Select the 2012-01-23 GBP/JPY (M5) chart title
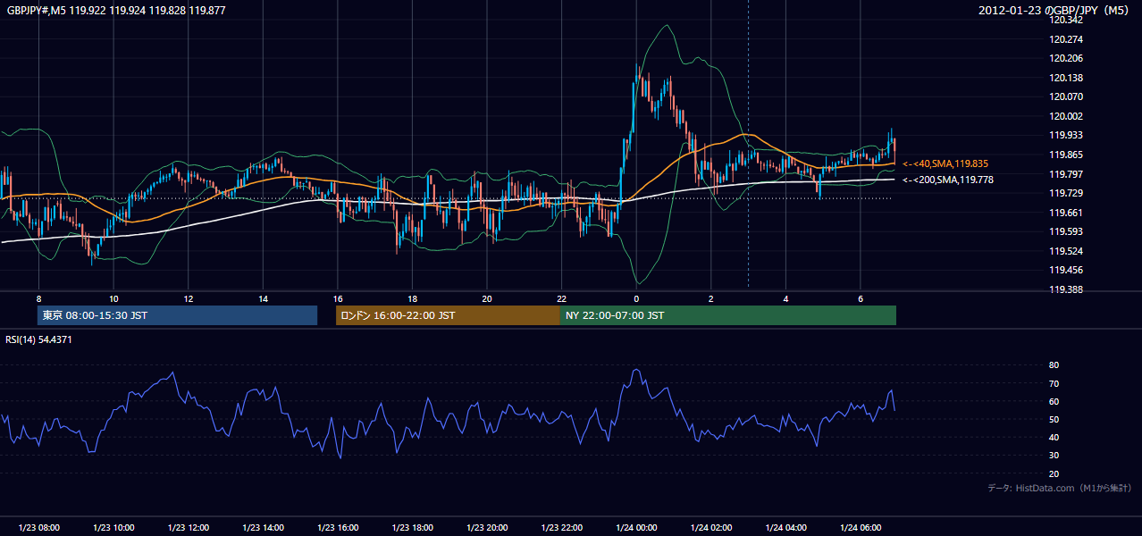Screen dimensions: 1142x536 tap(1054, 10)
